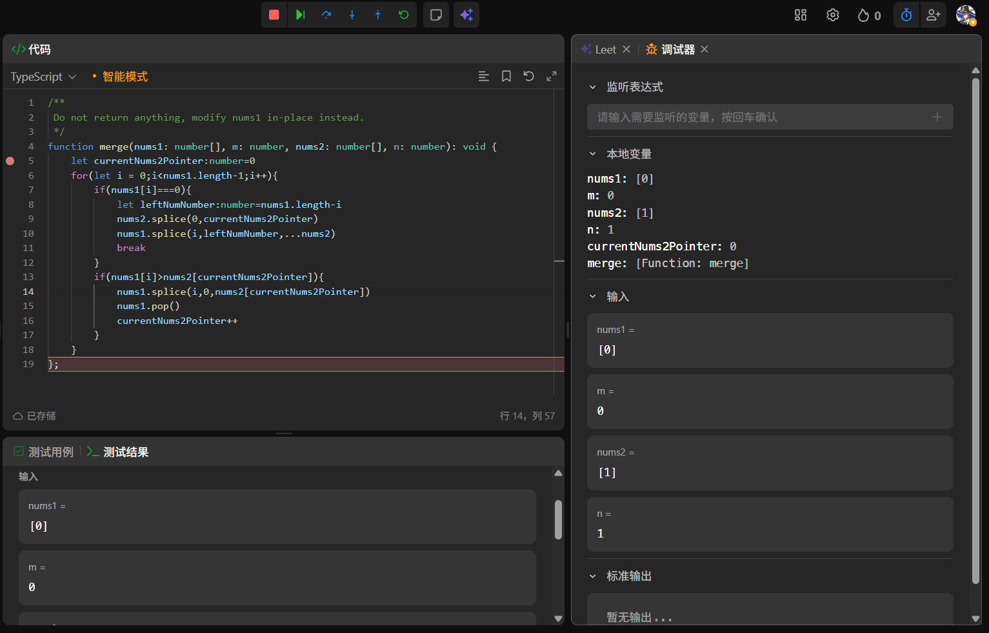
Task: Bookmark the code with the bookmark icon
Action: point(506,76)
